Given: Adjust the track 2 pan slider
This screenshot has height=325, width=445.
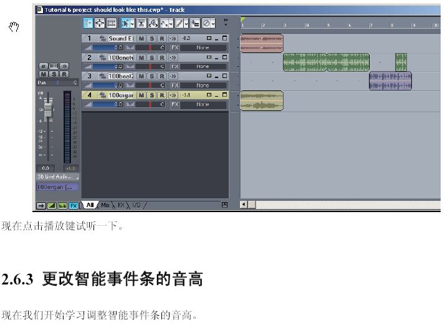Looking at the screenshot, I should coord(151,67).
